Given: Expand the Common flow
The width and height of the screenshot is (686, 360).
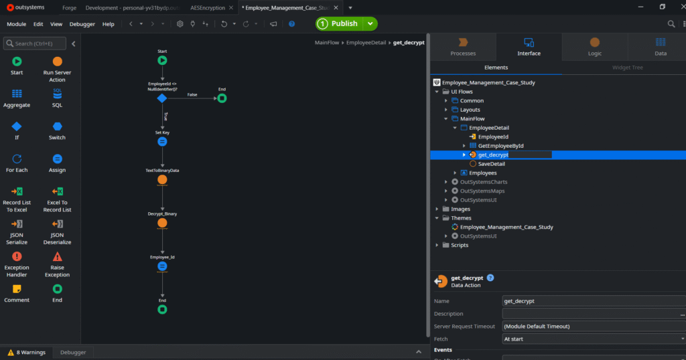Looking at the screenshot, I should 445,100.
